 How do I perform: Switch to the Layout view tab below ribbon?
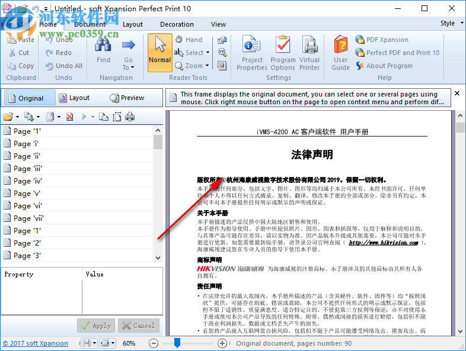click(74, 98)
